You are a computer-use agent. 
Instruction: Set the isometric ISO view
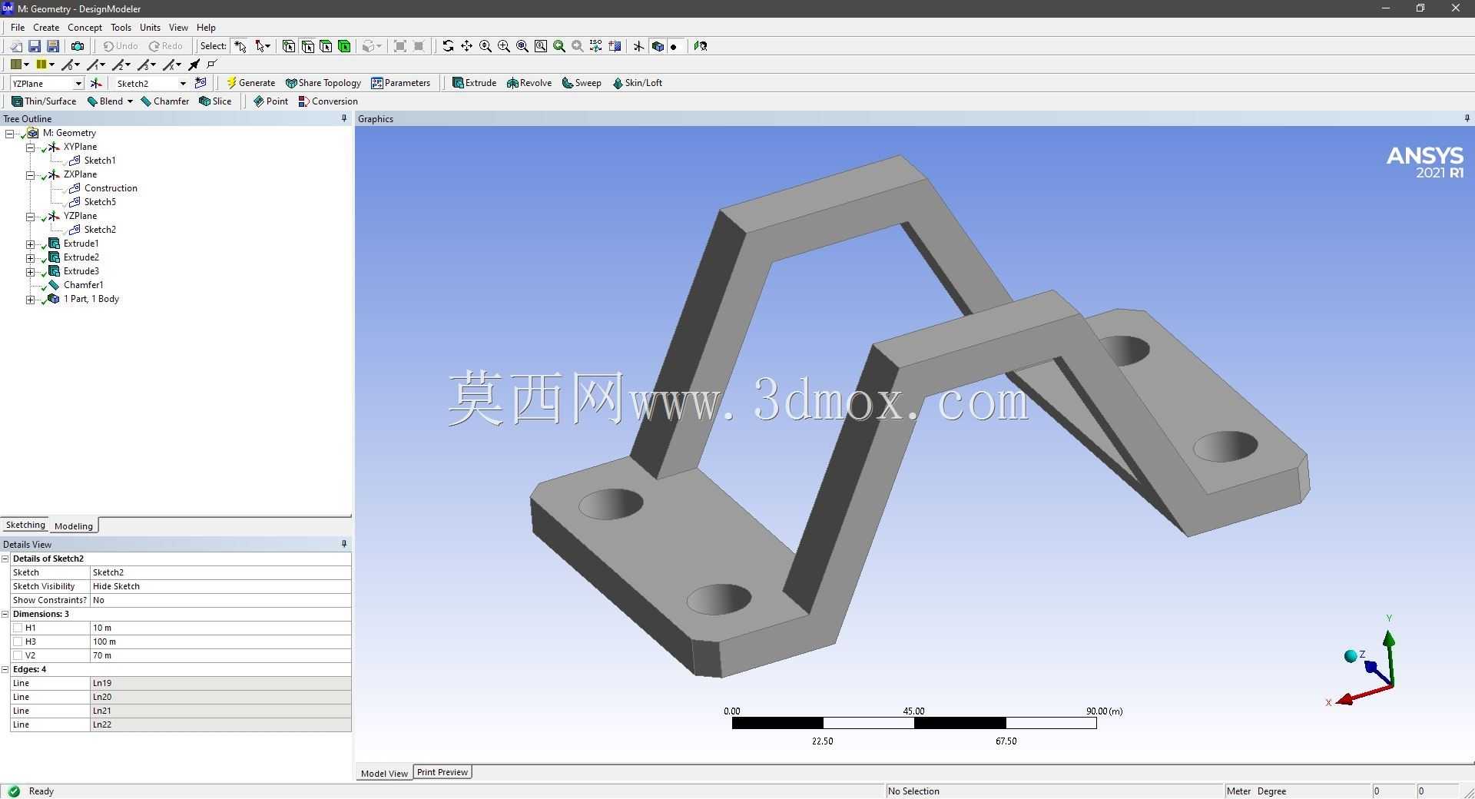click(x=596, y=46)
